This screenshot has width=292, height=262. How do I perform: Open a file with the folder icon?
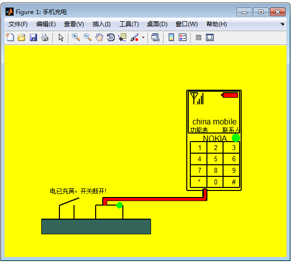click(x=22, y=37)
